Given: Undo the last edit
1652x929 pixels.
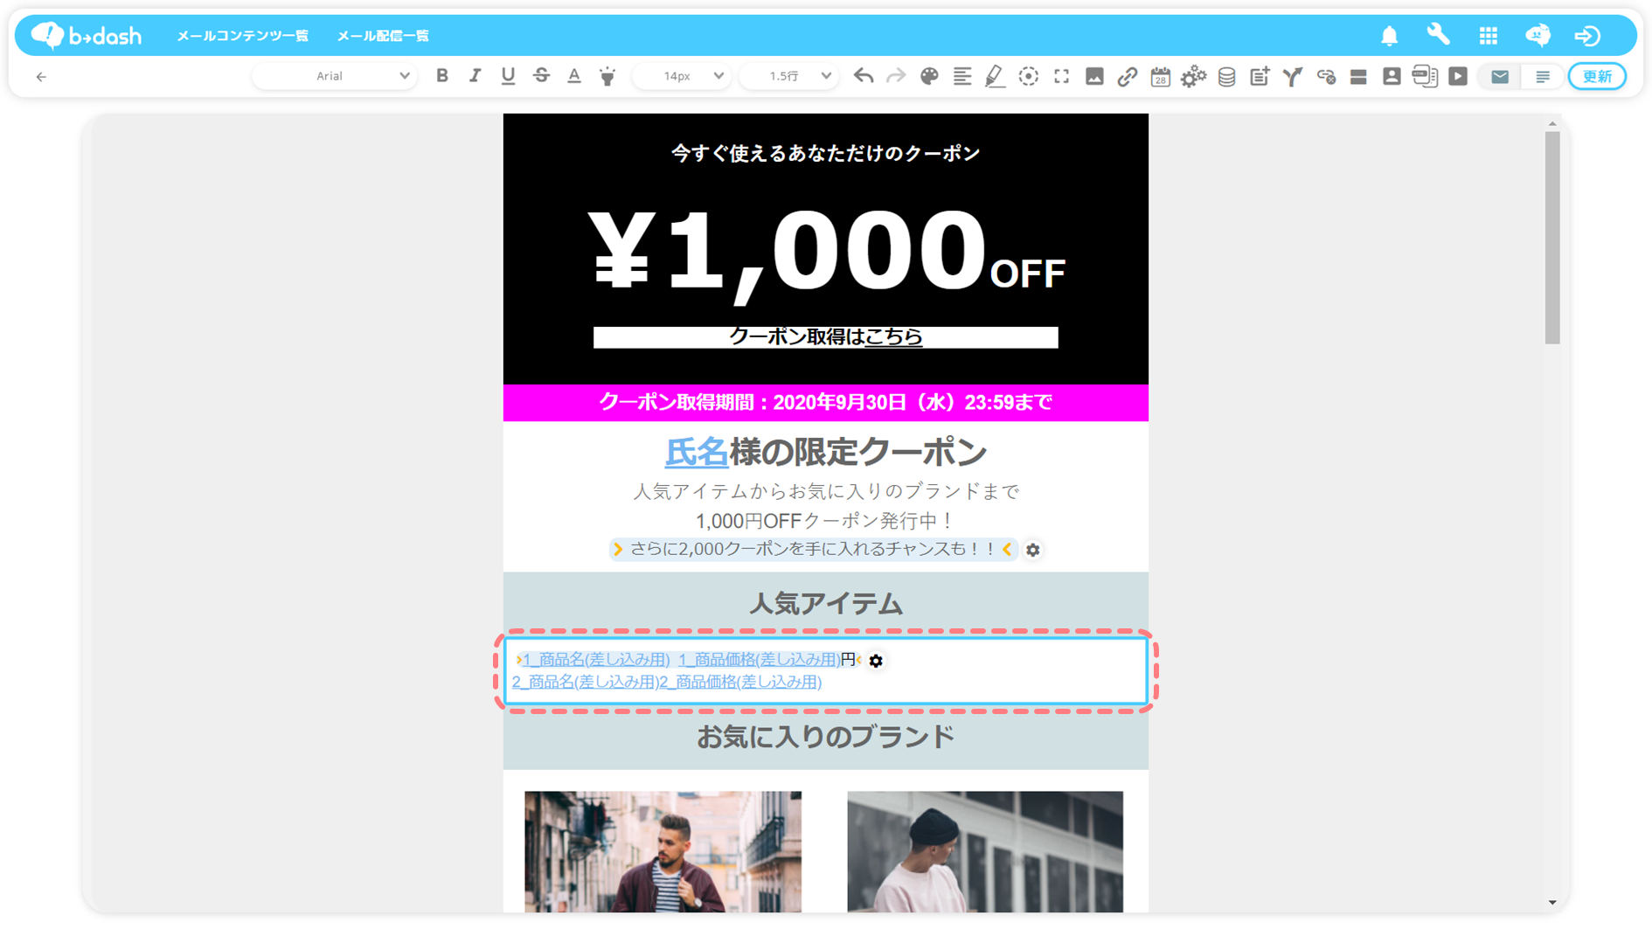Looking at the screenshot, I should click(864, 76).
